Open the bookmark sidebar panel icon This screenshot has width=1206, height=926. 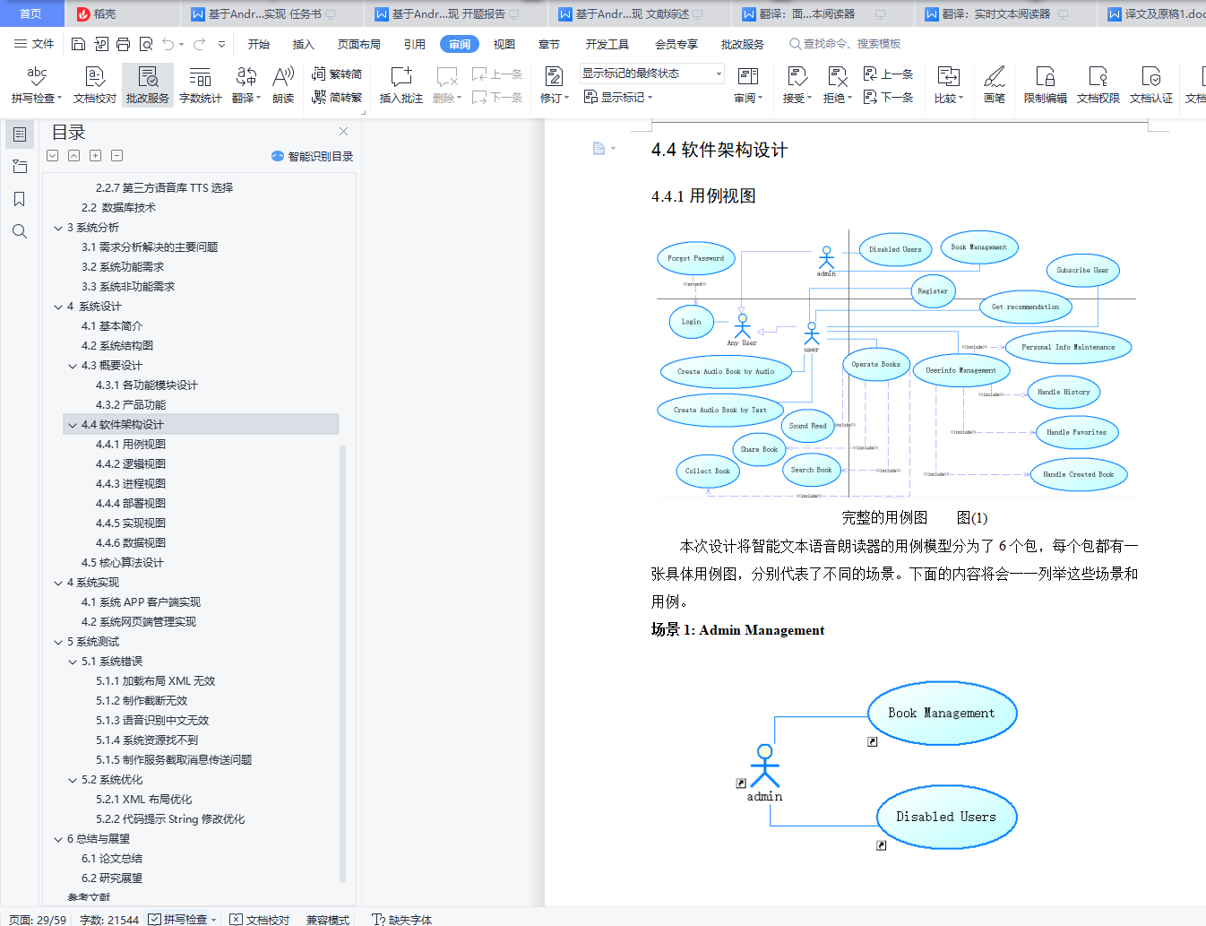[x=20, y=199]
